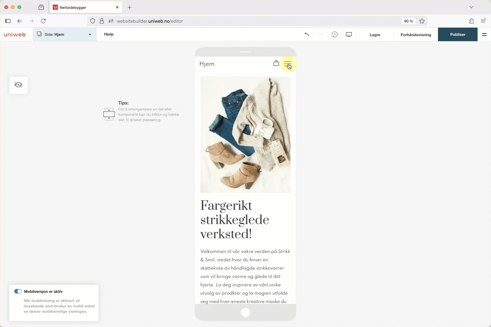Open a new browser tab
The height and width of the screenshot is (327, 491).
(130, 7)
